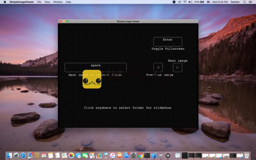Launch Google Chrome from the dock
Viewport: 256px width, 160px height.
coord(140,156)
